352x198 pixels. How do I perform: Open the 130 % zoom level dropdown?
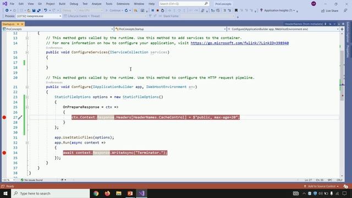pyautogui.click(x=8, y=180)
